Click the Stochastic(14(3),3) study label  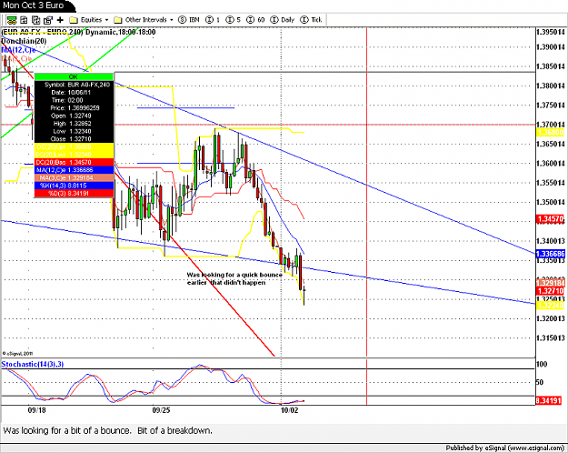[x=33, y=364]
